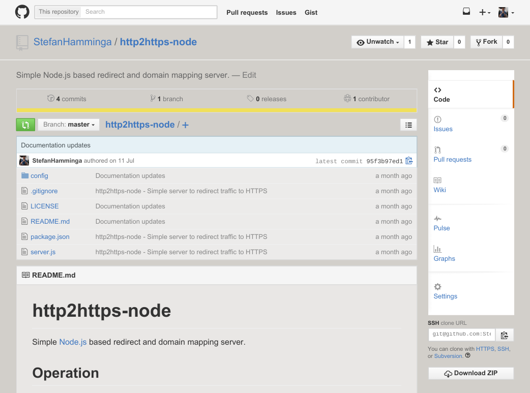Image resolution: width=530 pixels, height=393 pixels.
Task: Copy the SSH clone URL with clipboard icon
Action: [x=504, y=335]
